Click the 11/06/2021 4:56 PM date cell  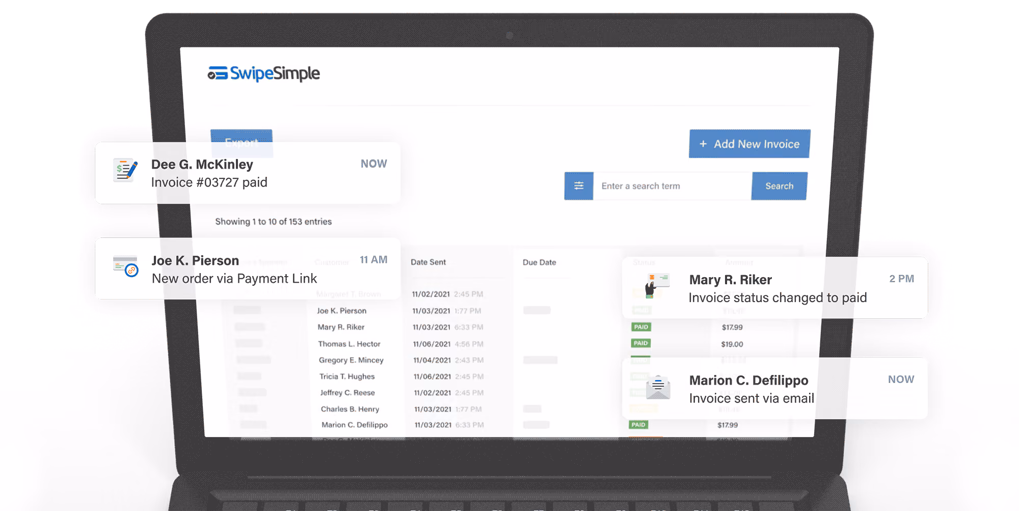448,344
